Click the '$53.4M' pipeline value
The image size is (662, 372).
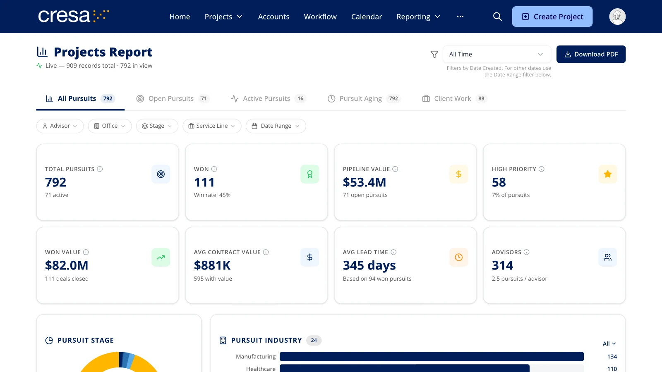coord(365,182)
